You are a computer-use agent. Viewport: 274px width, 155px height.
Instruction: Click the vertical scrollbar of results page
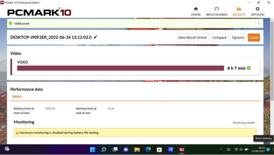(272, 60)
